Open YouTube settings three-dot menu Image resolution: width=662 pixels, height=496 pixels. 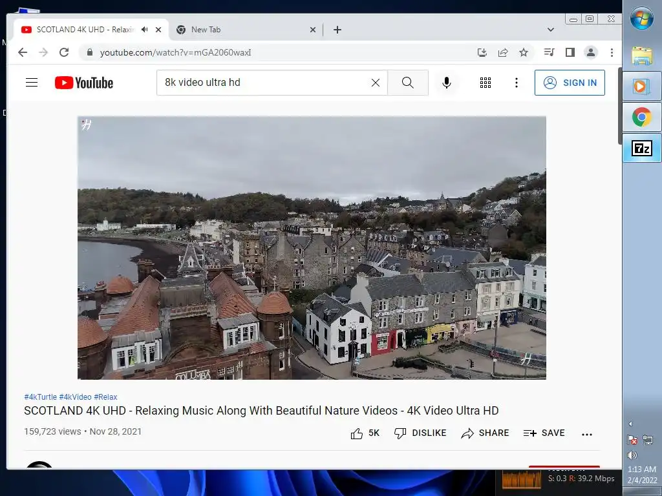point(517,83)
